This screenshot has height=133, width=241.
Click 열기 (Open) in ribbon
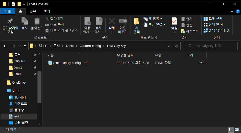[188, 19]
